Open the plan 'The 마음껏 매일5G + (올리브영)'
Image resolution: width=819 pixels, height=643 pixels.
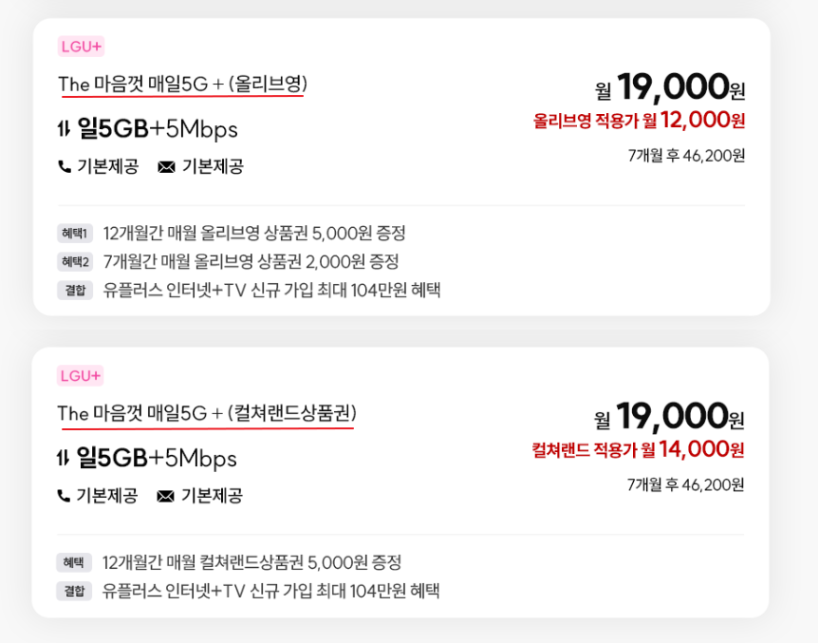(x=171, y=85)
